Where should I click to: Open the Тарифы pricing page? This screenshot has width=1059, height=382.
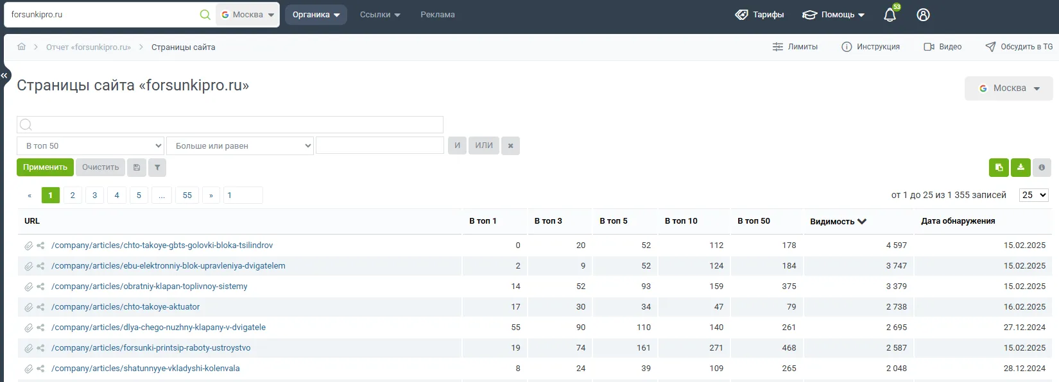point(759,15)
